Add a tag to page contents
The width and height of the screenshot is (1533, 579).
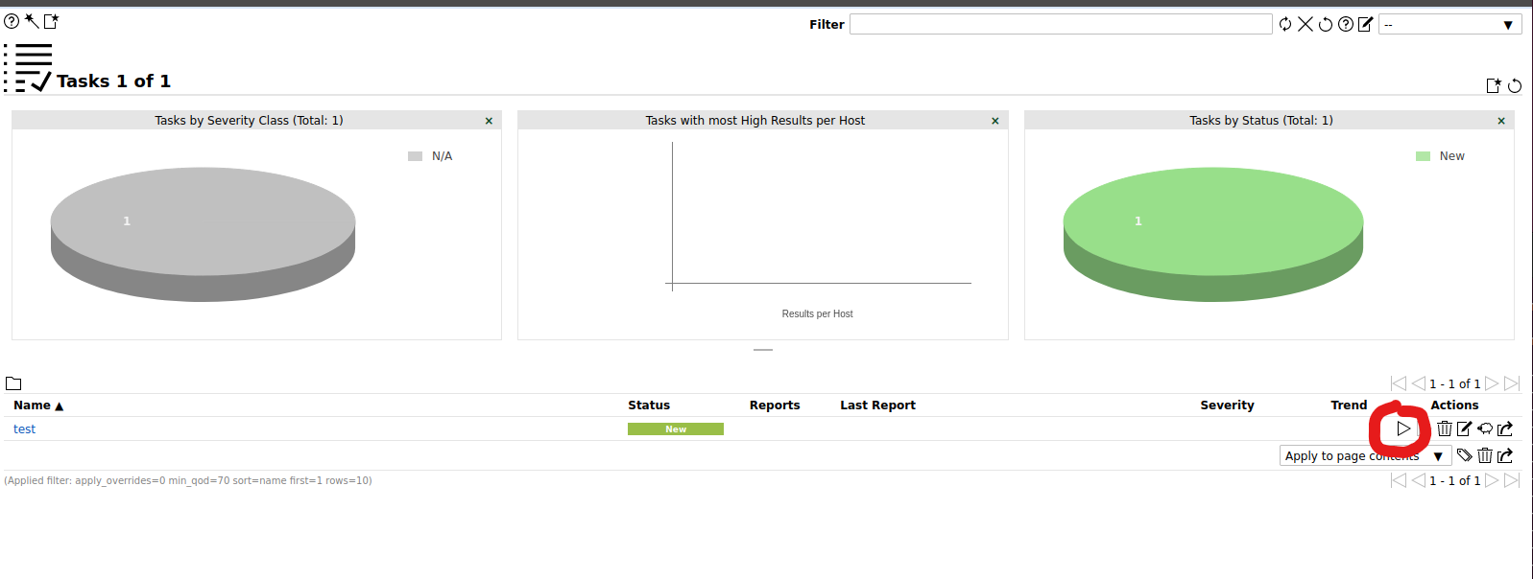pyautogui.click(x=1464, y=455)
